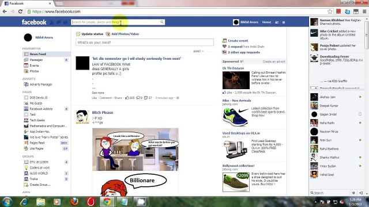Screen dimensions: 369x207
Task: Click the Chrome back arrow
Action: coord(5,11)
